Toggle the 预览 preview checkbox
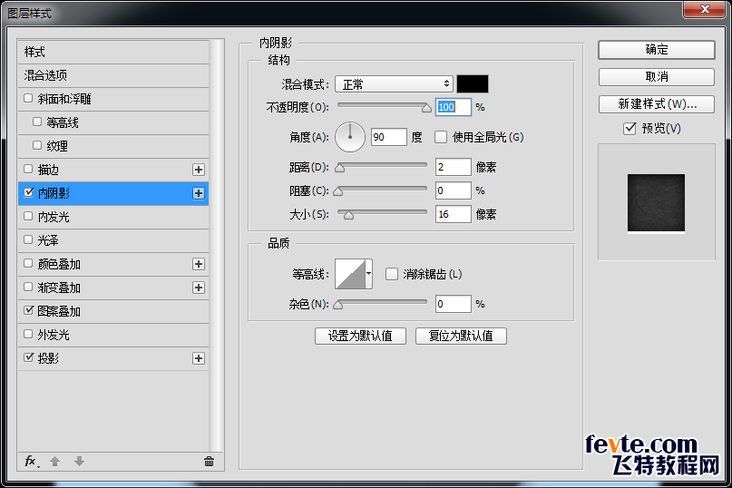732x488 pixels. [630, 128]
